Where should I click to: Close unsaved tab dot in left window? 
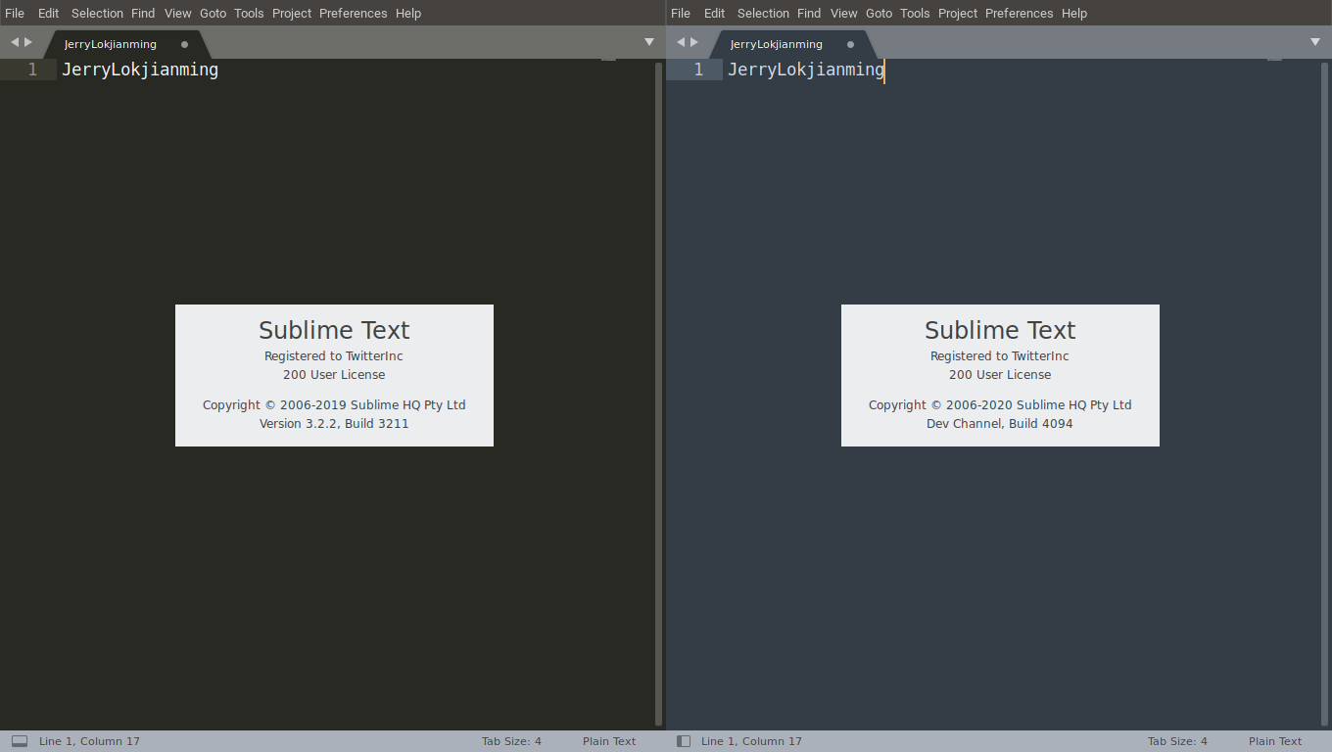[184, 44]
